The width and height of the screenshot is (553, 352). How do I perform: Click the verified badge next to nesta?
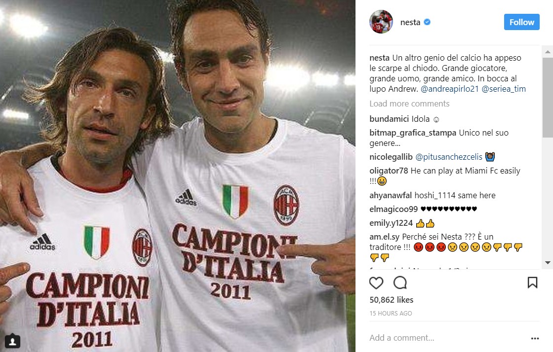point(427,22)
